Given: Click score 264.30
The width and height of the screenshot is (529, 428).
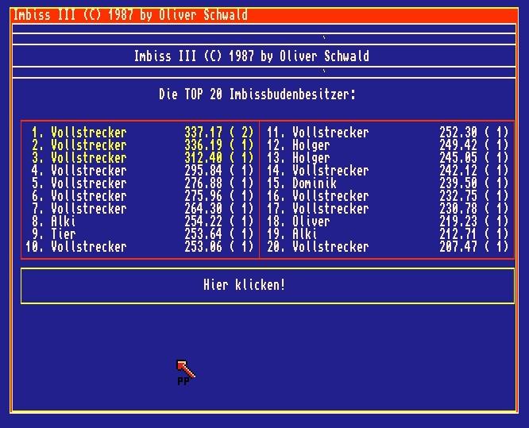Looking at the screenshot, I should click(x=203, y=208).
